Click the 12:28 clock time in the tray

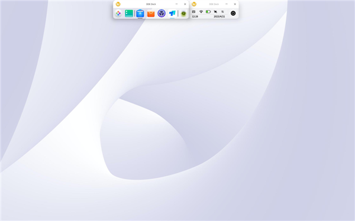pos(195,17)
